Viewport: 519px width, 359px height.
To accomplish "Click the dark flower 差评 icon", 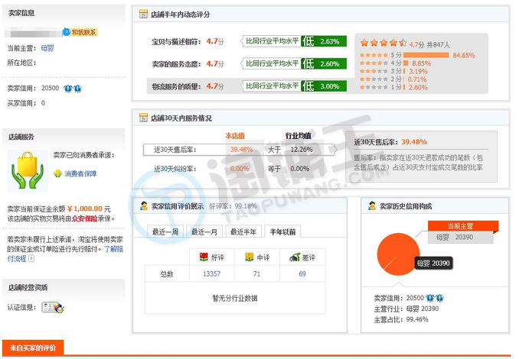I will coord(295,257).
